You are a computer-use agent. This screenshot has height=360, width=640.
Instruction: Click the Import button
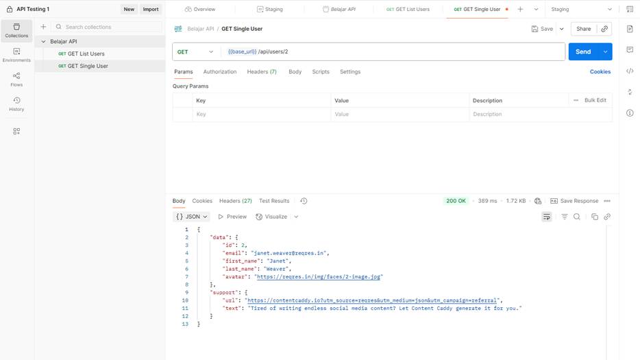tap(150, 10)
